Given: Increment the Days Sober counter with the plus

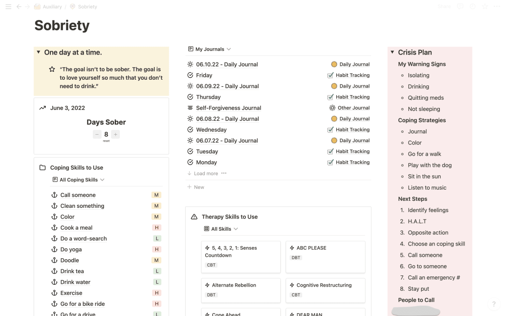Looking at the screenshot, I should point(115,134).
